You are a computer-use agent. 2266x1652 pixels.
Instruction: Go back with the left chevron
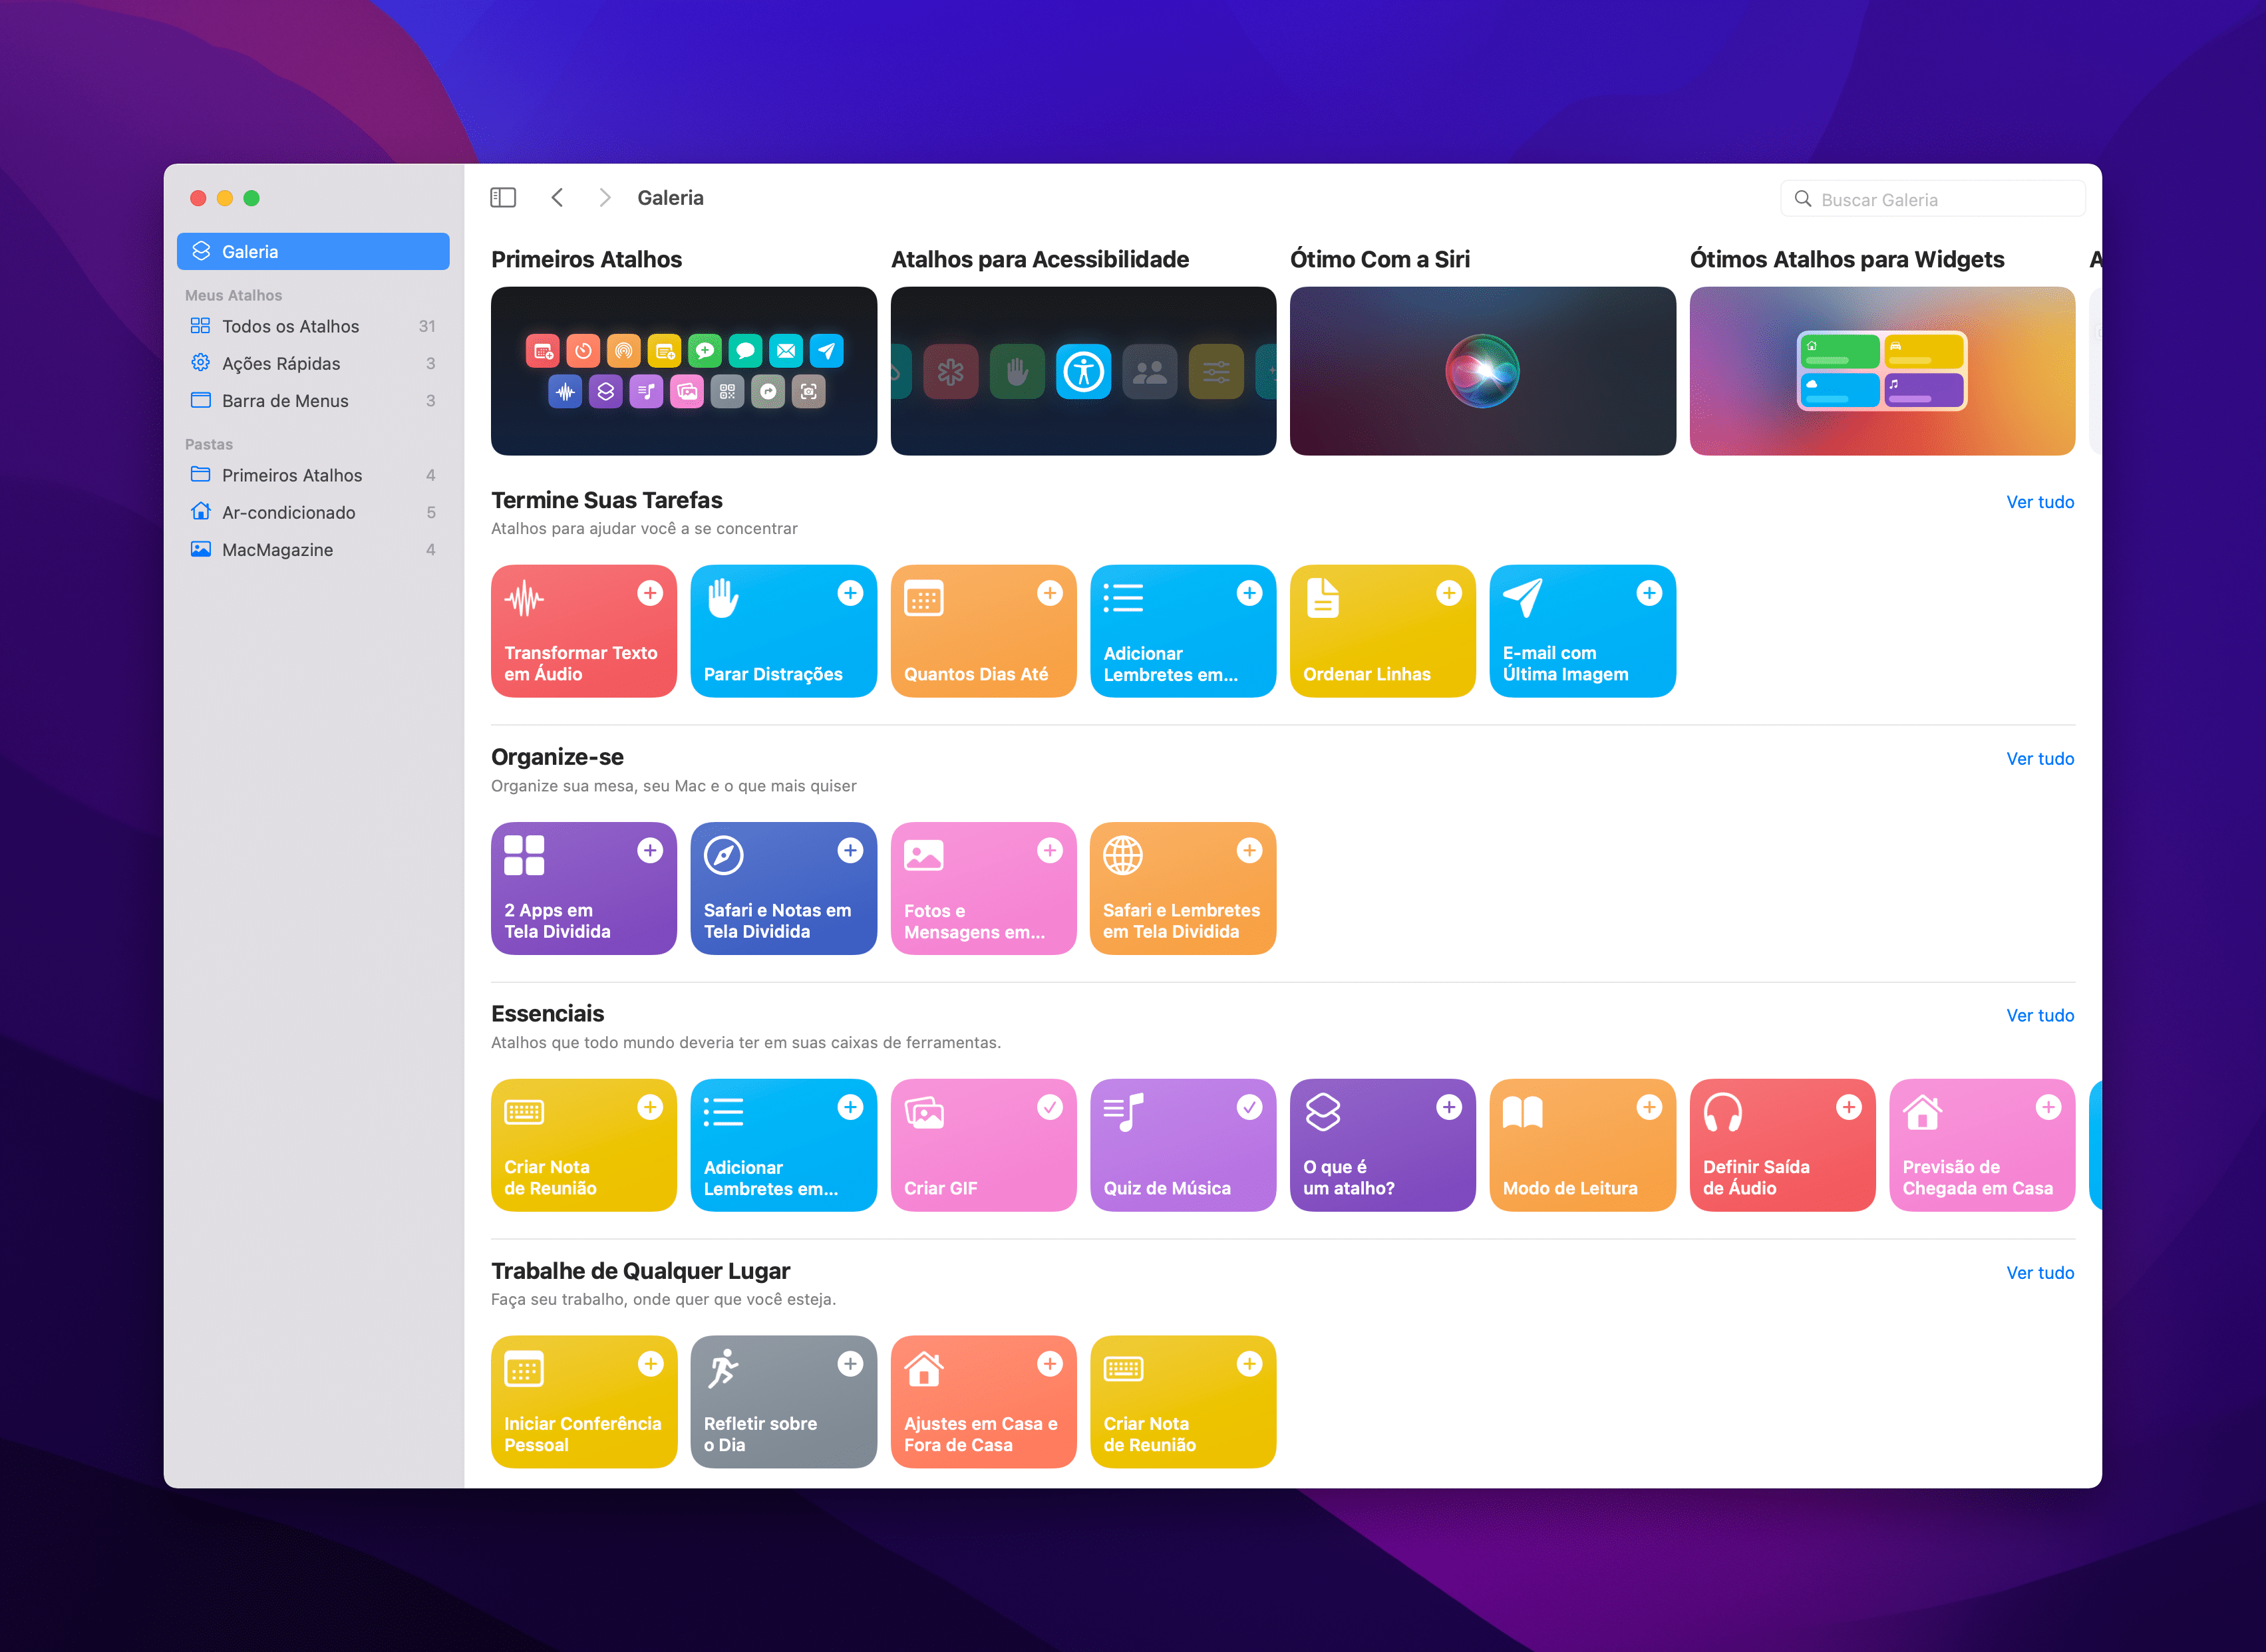[558, 198]
